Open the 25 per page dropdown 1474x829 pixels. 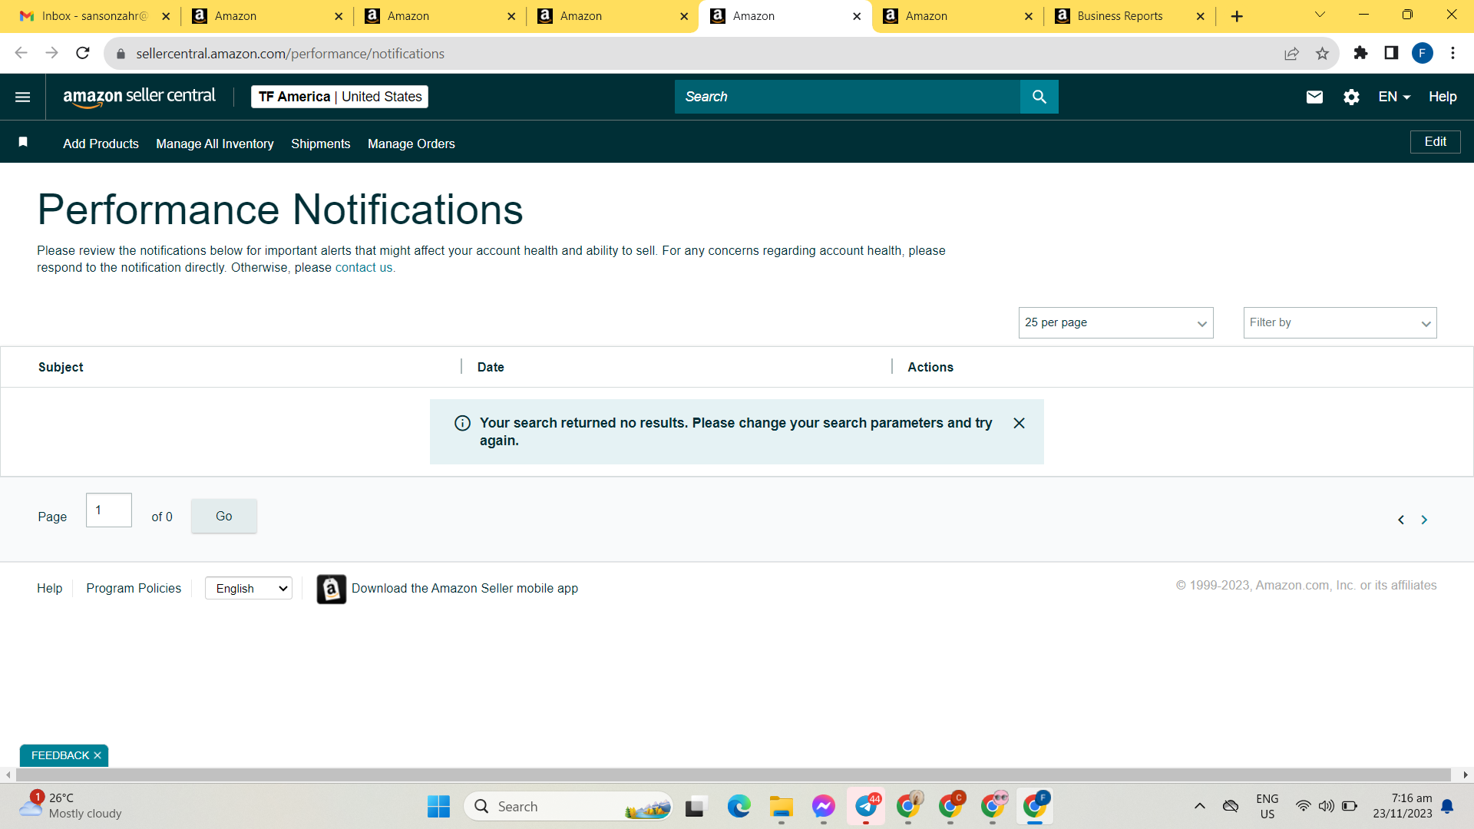click(x=1115, y=323)
